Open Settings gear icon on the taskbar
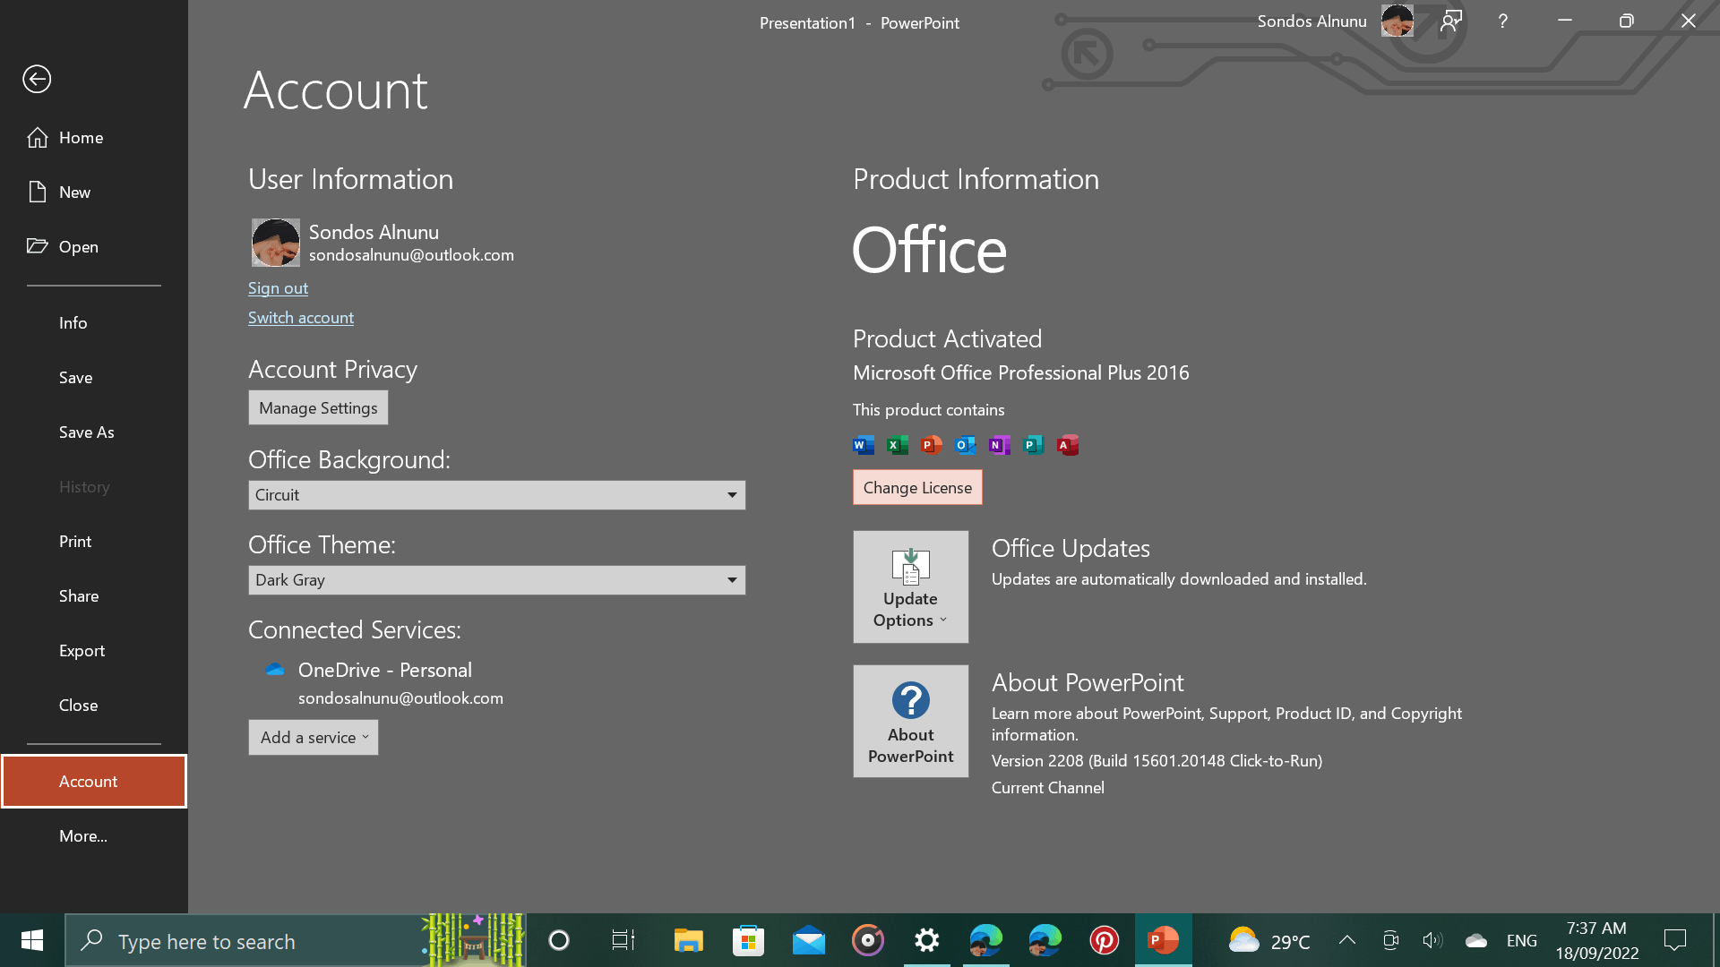Screen dimensions: 1720x967 [x=927, y=940]
